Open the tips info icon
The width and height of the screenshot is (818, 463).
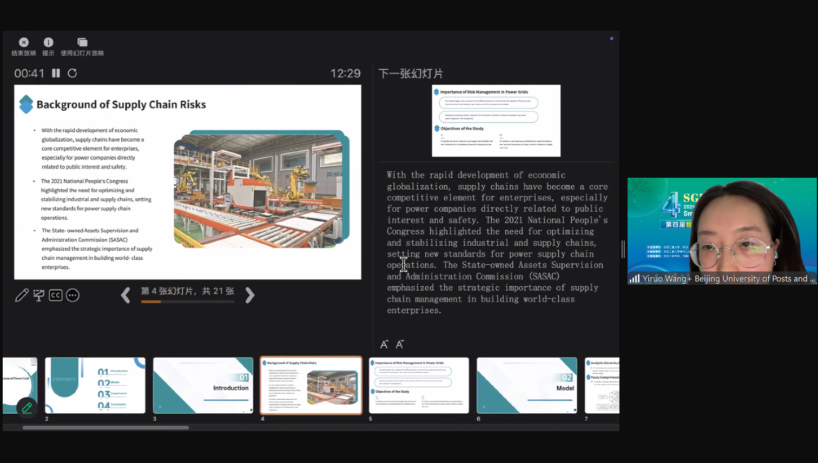pyautogui.click(x=48, y=42)
